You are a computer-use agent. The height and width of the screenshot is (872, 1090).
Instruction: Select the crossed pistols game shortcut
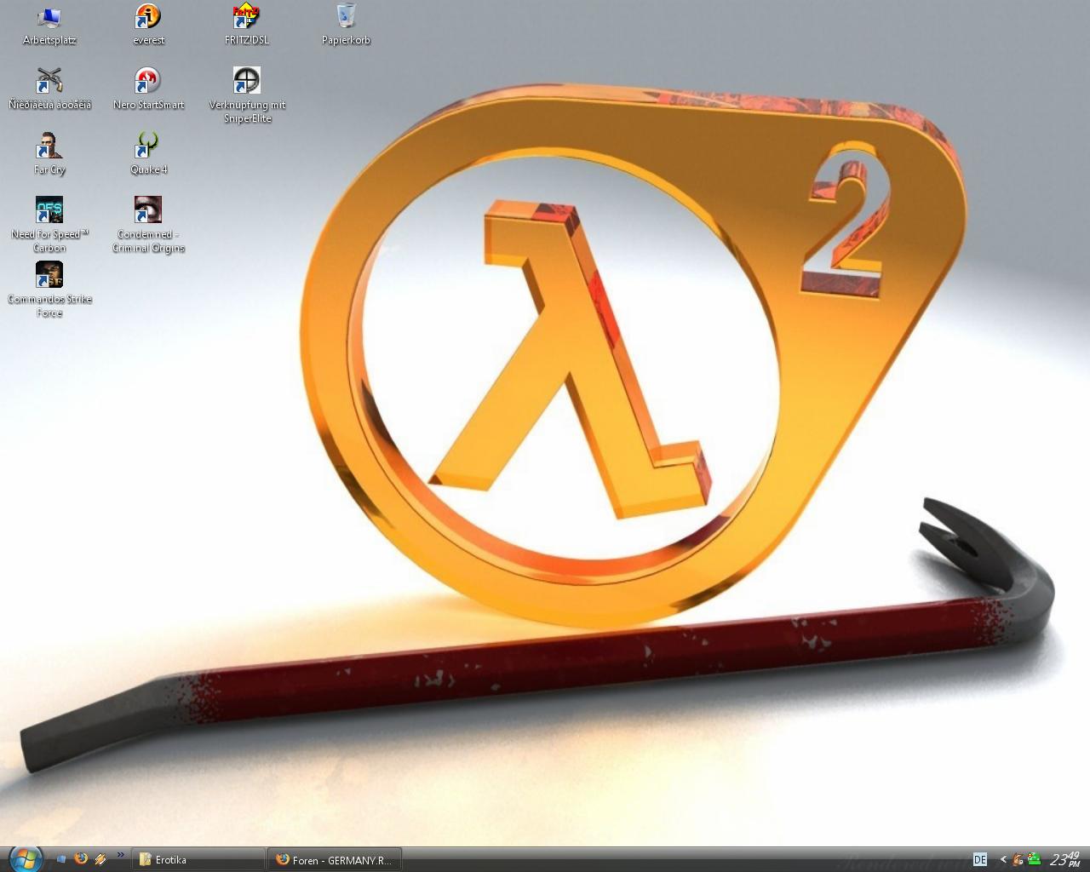click(49, 89)
